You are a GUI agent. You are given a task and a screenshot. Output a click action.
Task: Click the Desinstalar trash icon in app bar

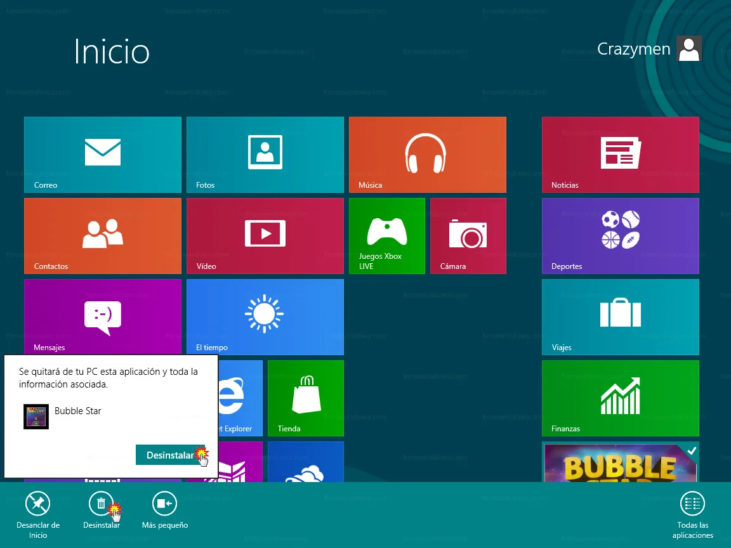101,503
